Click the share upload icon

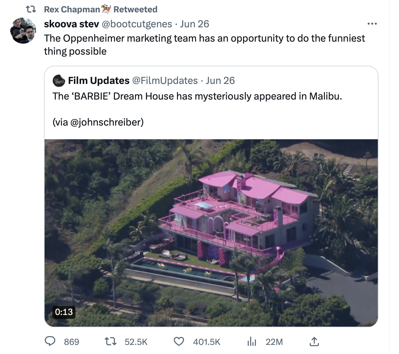pos(313,341)
